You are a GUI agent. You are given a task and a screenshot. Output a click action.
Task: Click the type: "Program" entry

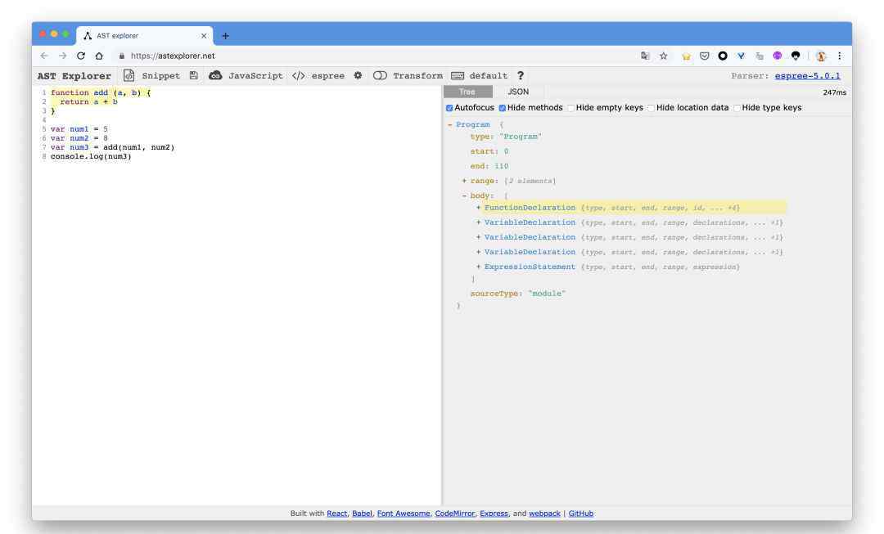[506, 137]
